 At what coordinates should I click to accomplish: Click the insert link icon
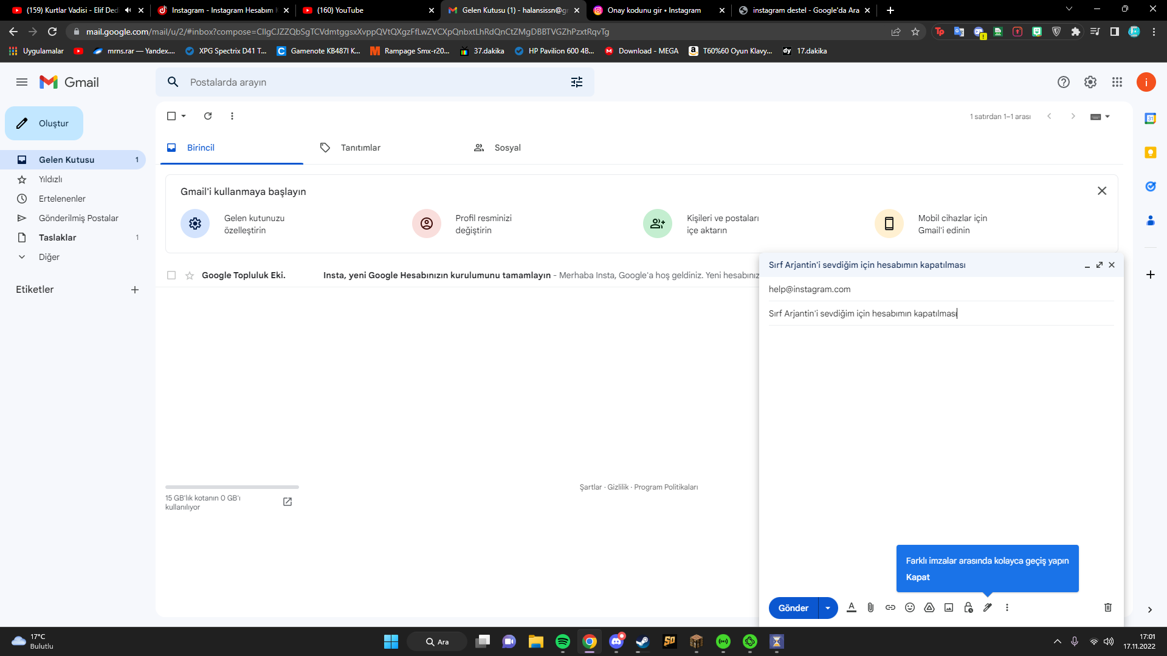click(x=890, y=607)
